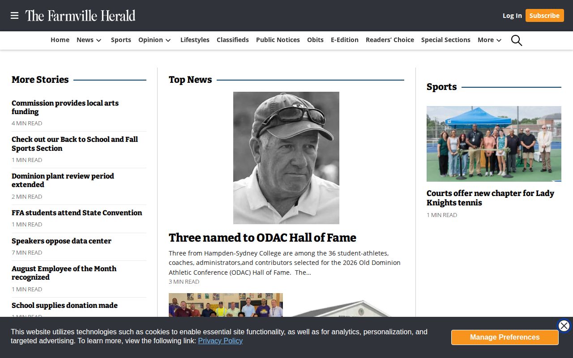The image size is (573, 358).
Task: Go to the Sports nav item
Action: point(121,40)
